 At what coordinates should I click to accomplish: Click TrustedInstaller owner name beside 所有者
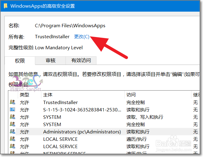[52, 37]
